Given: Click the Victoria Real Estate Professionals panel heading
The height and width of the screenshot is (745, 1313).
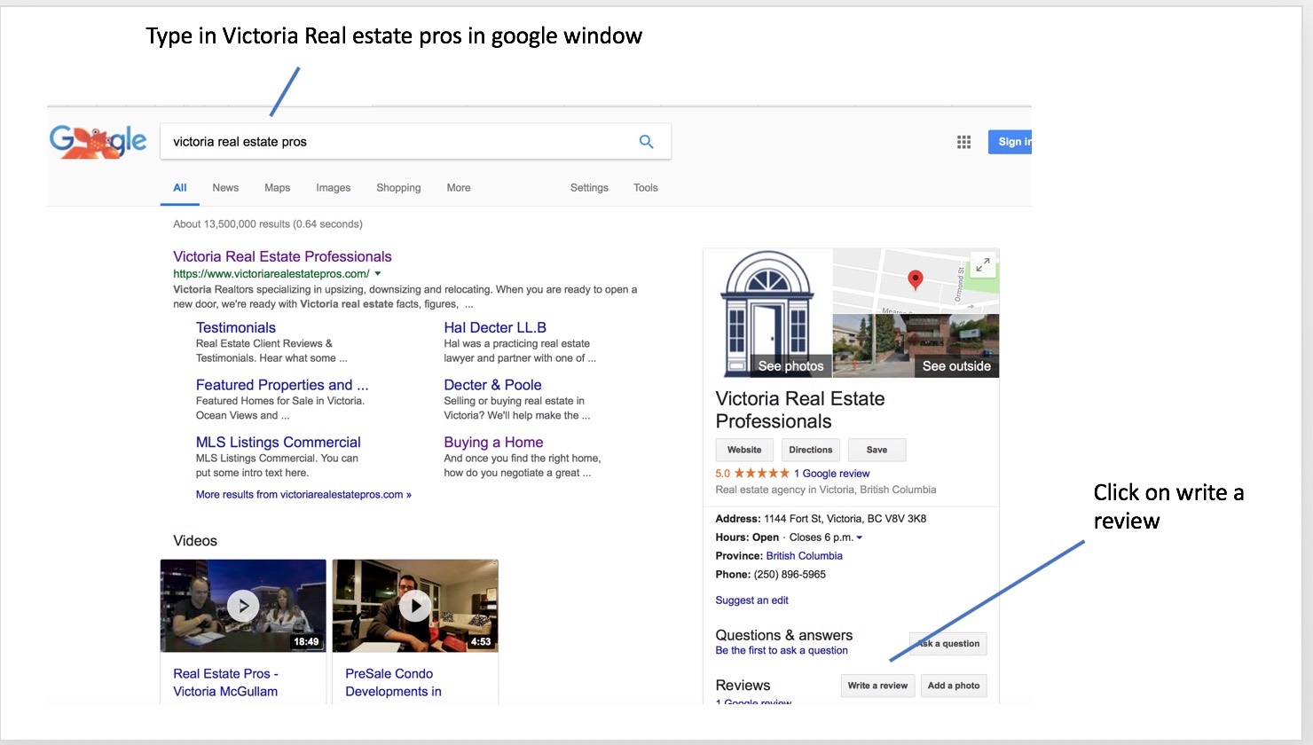Looking at the screenshot, I should 800,410.
